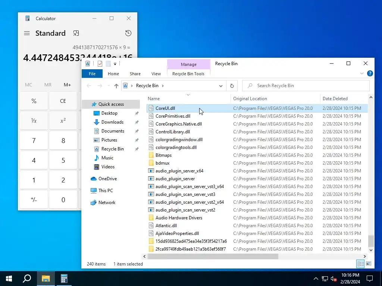
Task: Select the Audio Hardware Drivers folder name
Action: pyautogui.click(x=179, y=218)
